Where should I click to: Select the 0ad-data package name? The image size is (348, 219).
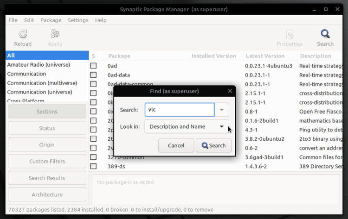119,75
